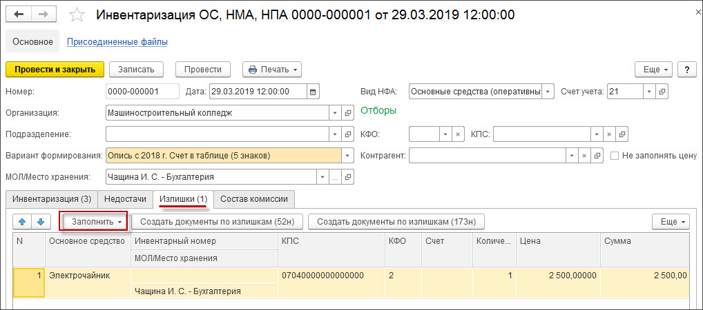Click into the Номер input field
The height and width of the screenshot is (310, 703).
point(142,91)
